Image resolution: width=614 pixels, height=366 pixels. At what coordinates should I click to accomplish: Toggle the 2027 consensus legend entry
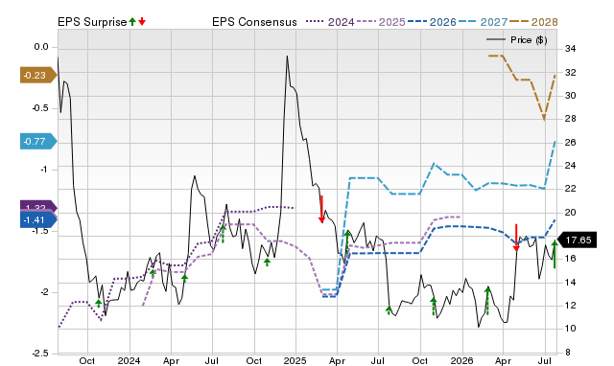[x=483, y=22]
